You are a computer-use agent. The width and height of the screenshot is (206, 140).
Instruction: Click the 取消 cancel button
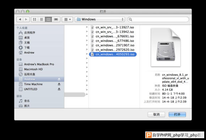(156, 114)
